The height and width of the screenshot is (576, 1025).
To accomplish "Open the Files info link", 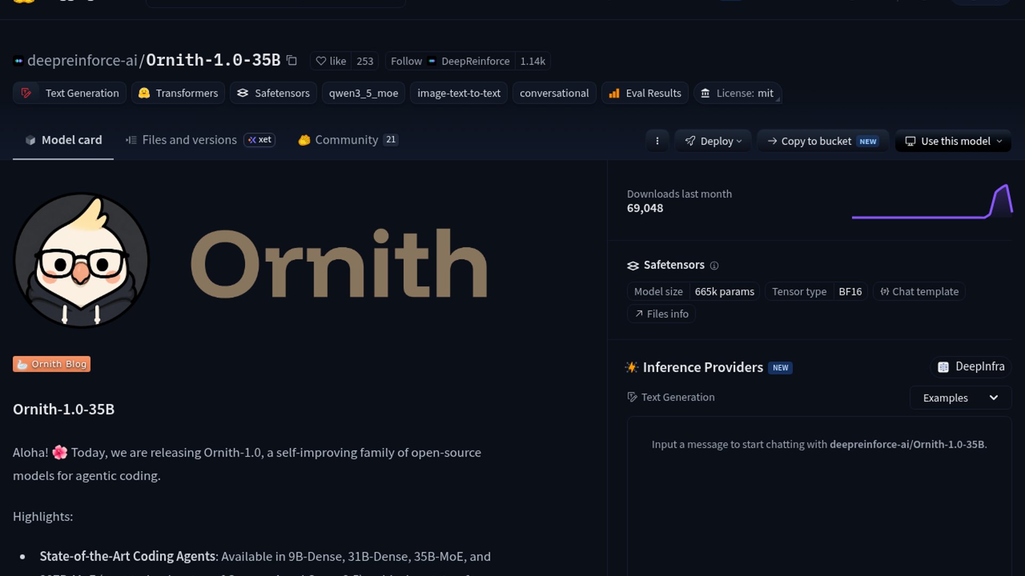I will 661,314.
